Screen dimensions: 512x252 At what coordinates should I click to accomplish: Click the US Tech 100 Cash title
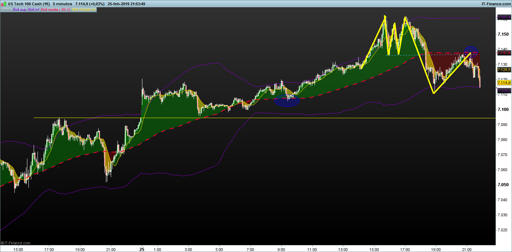pos(26,4)
